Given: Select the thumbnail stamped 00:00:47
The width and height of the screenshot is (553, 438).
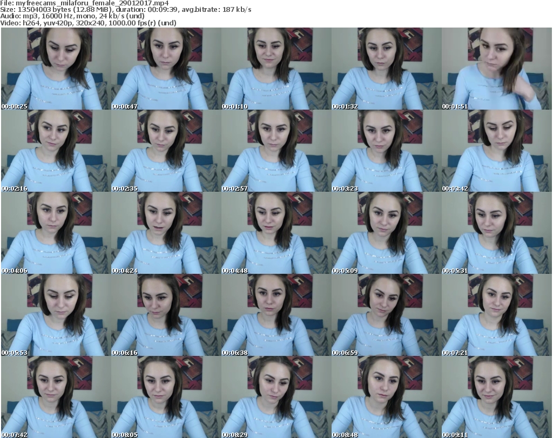Looking at the screenshot, I should (x=166, y=69).
